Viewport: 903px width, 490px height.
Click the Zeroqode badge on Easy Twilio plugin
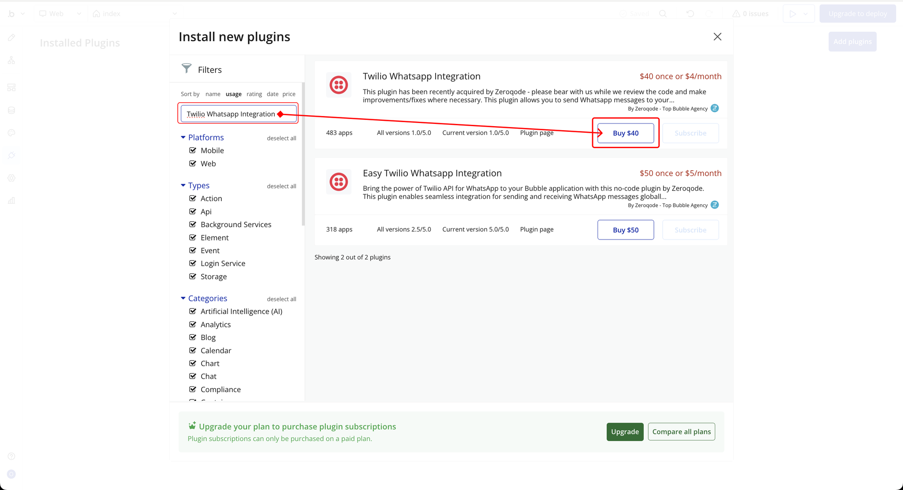pyautogui.click(x=715, y=205)
